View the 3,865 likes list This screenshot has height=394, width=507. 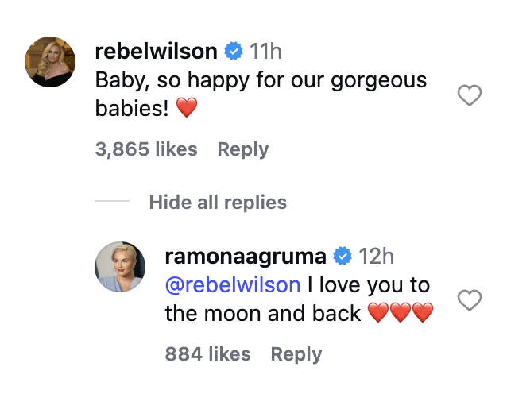[146, 149]
